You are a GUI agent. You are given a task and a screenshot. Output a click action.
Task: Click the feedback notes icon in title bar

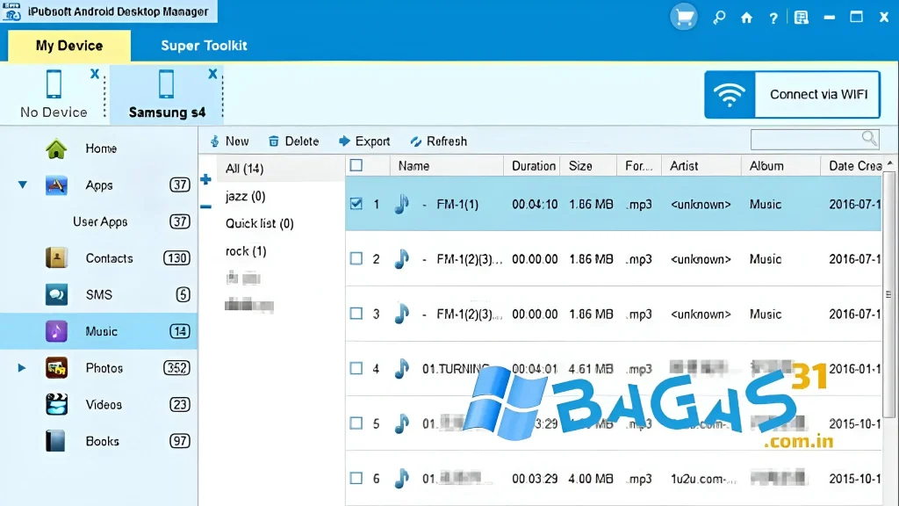[801, 18]
